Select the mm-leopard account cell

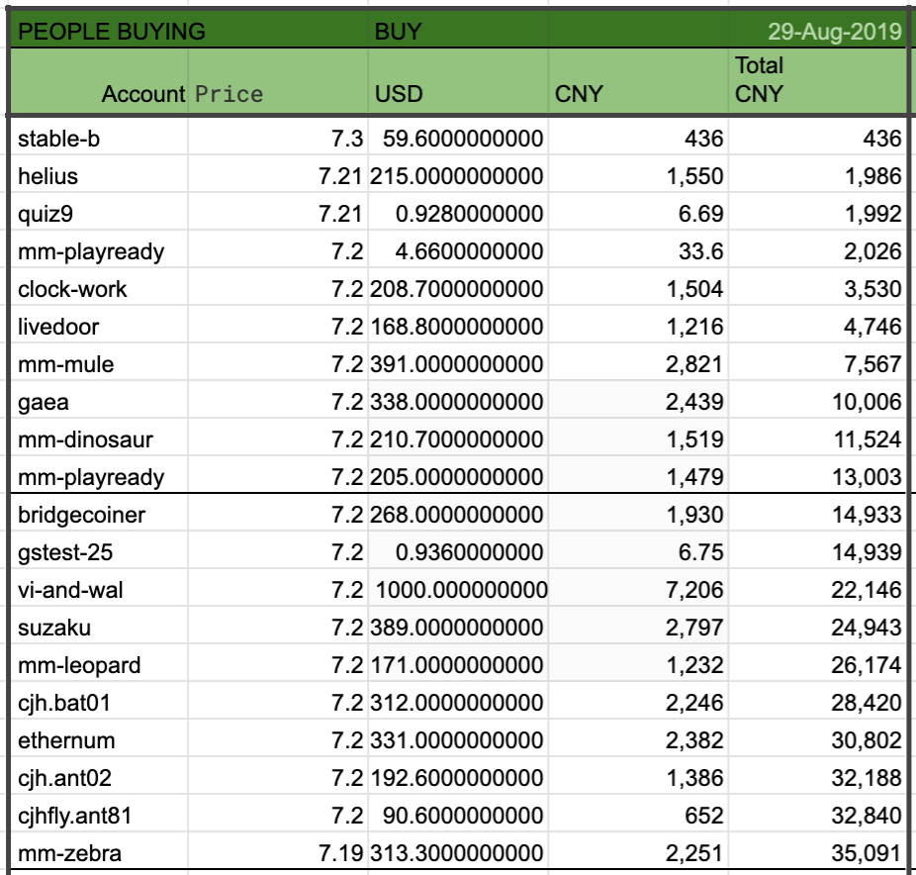(99, 664)
